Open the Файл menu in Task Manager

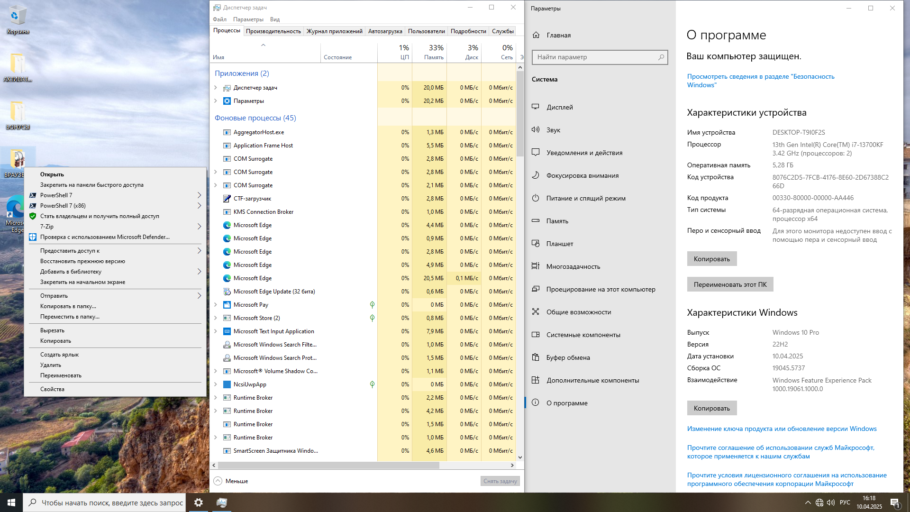click(x=219, y=19)
